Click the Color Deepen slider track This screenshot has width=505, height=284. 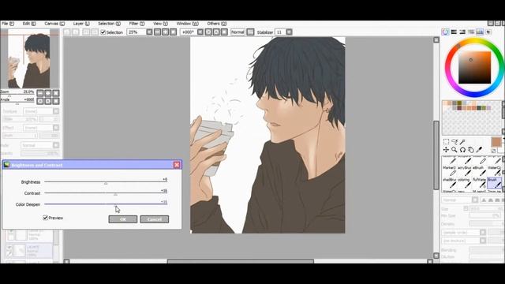click(106, 204)
